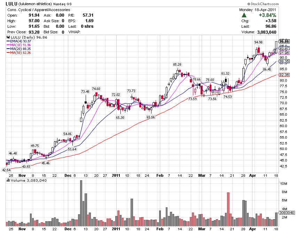Click the Nasdaq GS exchange label
Screen dimensions: 296x232
62,4
